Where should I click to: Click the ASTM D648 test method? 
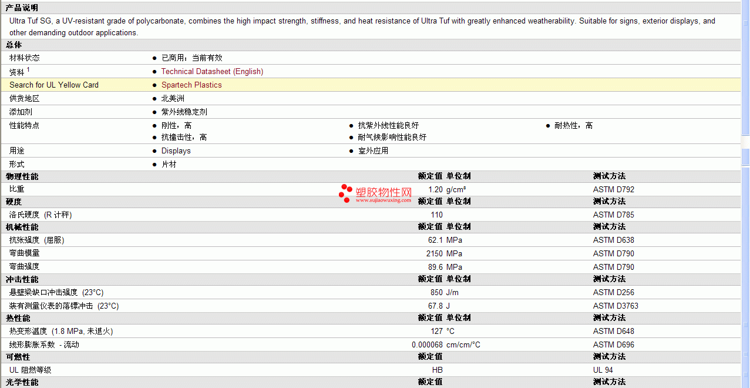click(x=614, y=331)
